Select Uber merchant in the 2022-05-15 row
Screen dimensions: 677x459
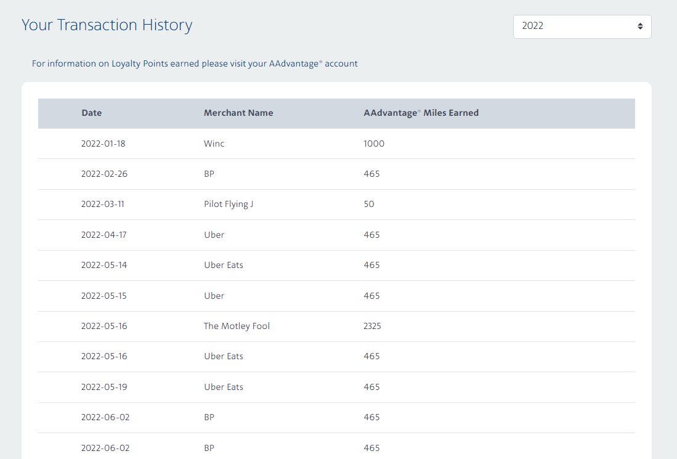tap(214, 296)
